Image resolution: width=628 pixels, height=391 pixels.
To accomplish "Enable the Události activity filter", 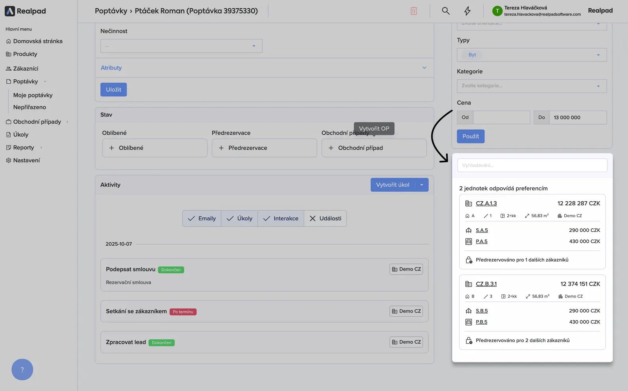I will (x=325, y=218).
